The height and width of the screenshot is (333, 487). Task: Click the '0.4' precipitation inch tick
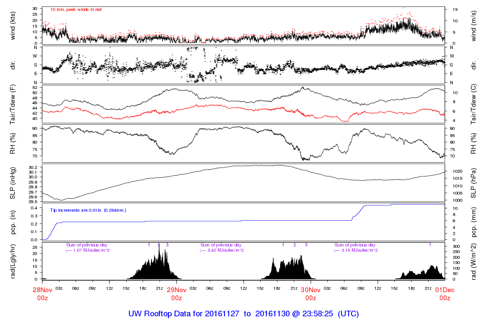34,208
